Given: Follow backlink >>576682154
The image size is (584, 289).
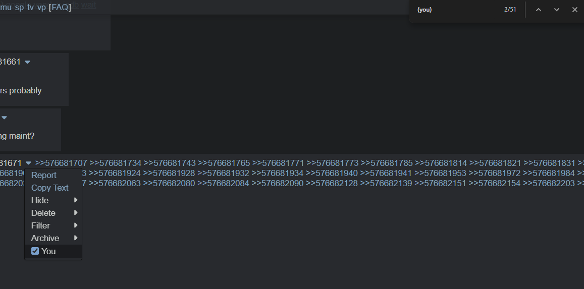Looking at the screenshot, I should (x=495, y=184).
